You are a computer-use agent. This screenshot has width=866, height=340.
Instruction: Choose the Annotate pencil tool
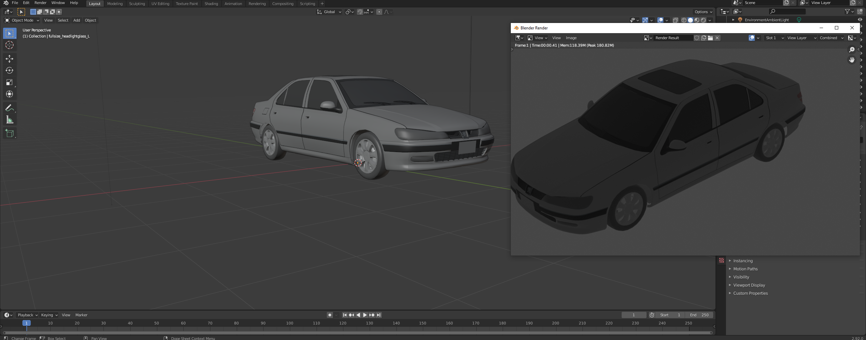[9, 108]
